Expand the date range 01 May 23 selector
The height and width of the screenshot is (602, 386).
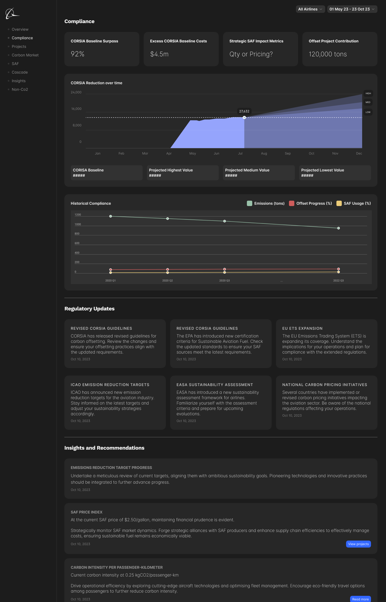(352, 9)
